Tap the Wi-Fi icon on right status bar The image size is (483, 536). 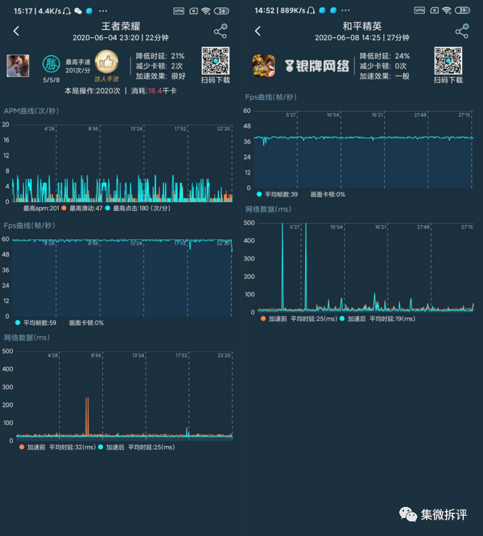[447, 10]
